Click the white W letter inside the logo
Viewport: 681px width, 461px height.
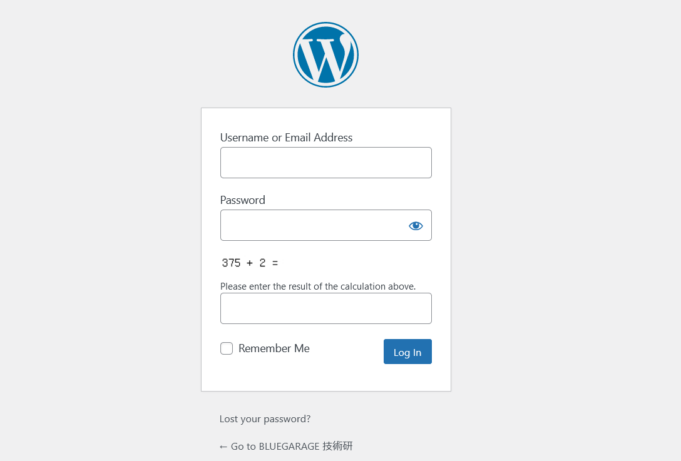(325, 59)
